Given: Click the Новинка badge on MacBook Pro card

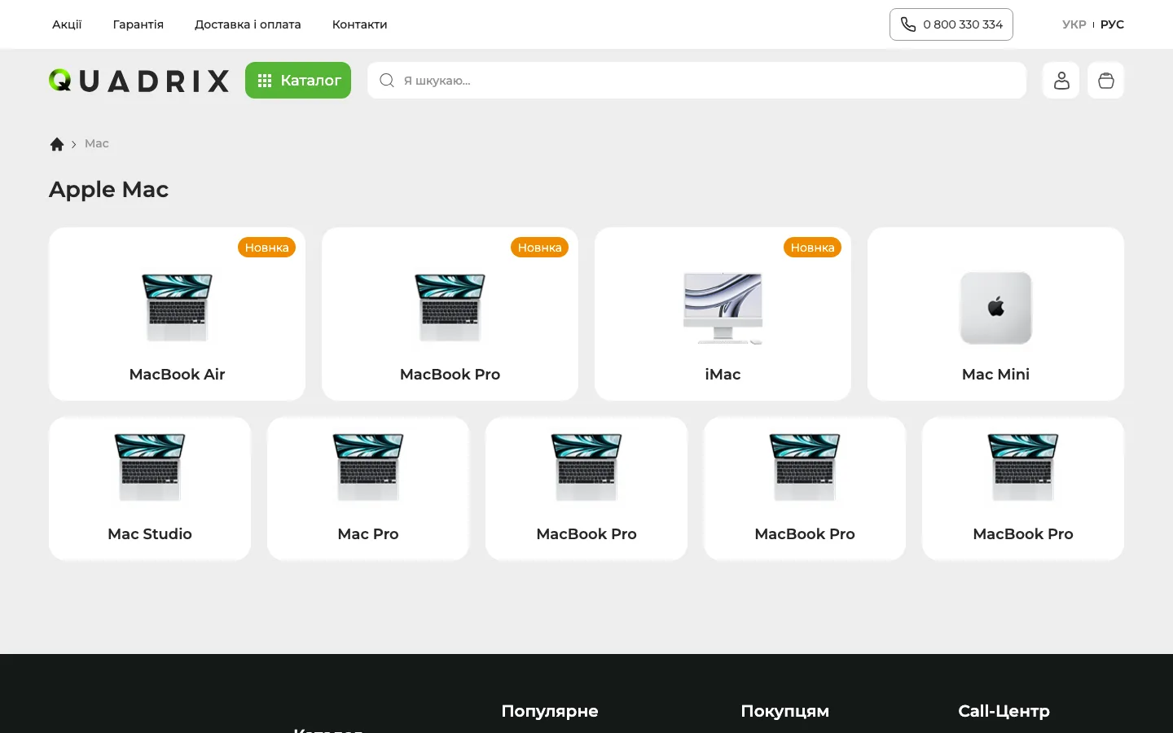Looking at the screenshot, I should pos(540,248).
